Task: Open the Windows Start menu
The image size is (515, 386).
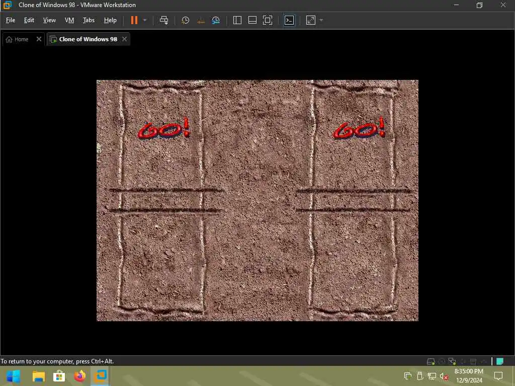Action: (13, 376)
